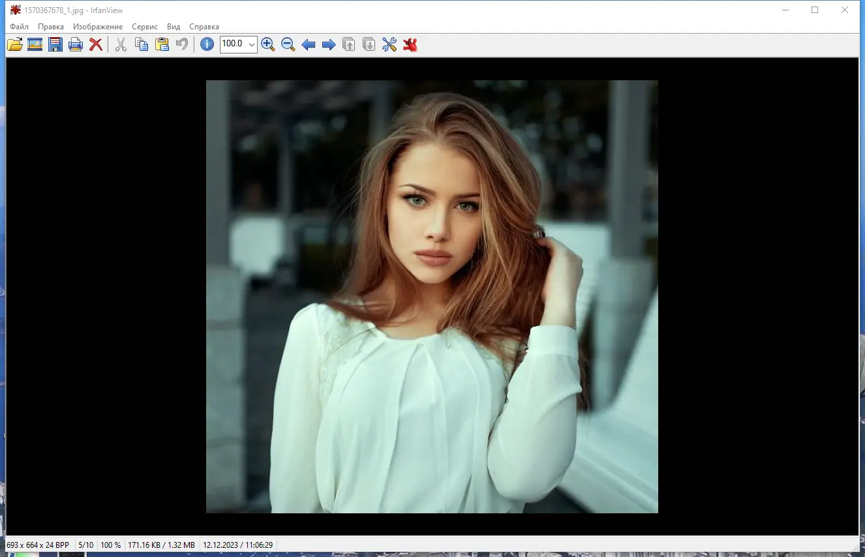This screenshot has width=865, height=557.
Task: Open the Slideshow filmstrip icon
Action: (x=35, y=44)
